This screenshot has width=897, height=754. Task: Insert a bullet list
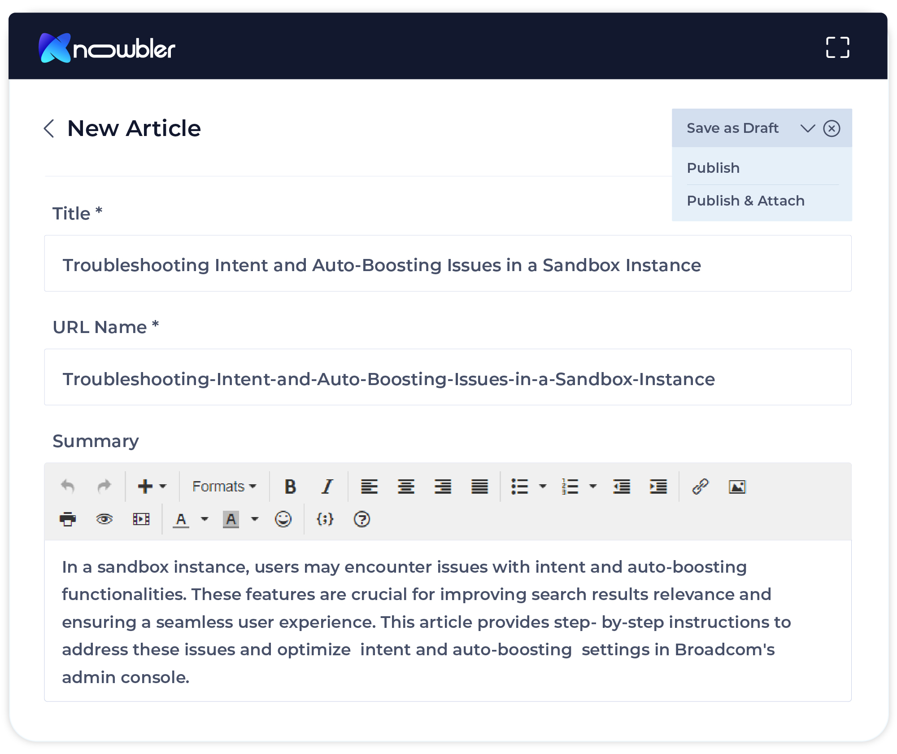tap(519, 487)
